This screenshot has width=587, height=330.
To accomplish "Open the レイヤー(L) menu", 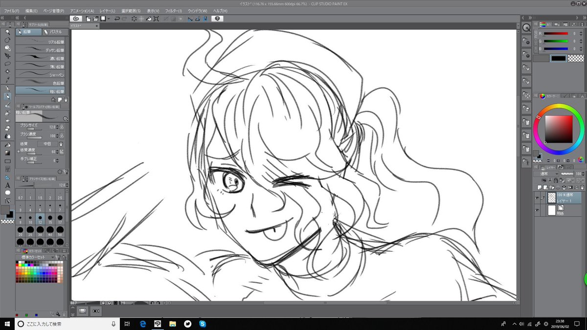I will pos(108,11).
